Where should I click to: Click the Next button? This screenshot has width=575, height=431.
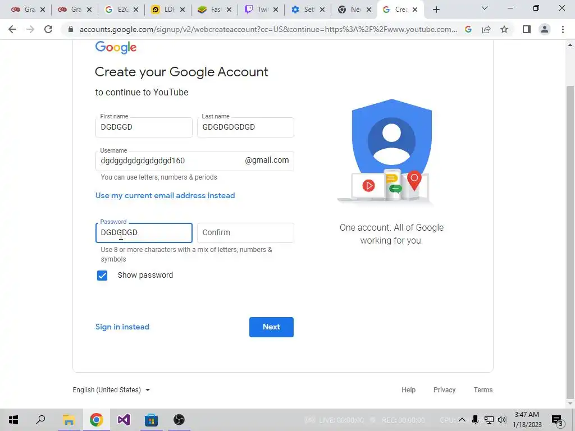click(x=271, y=327)
